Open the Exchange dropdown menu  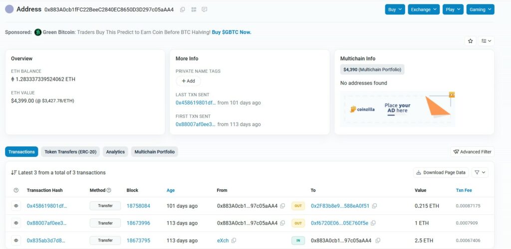424,9
